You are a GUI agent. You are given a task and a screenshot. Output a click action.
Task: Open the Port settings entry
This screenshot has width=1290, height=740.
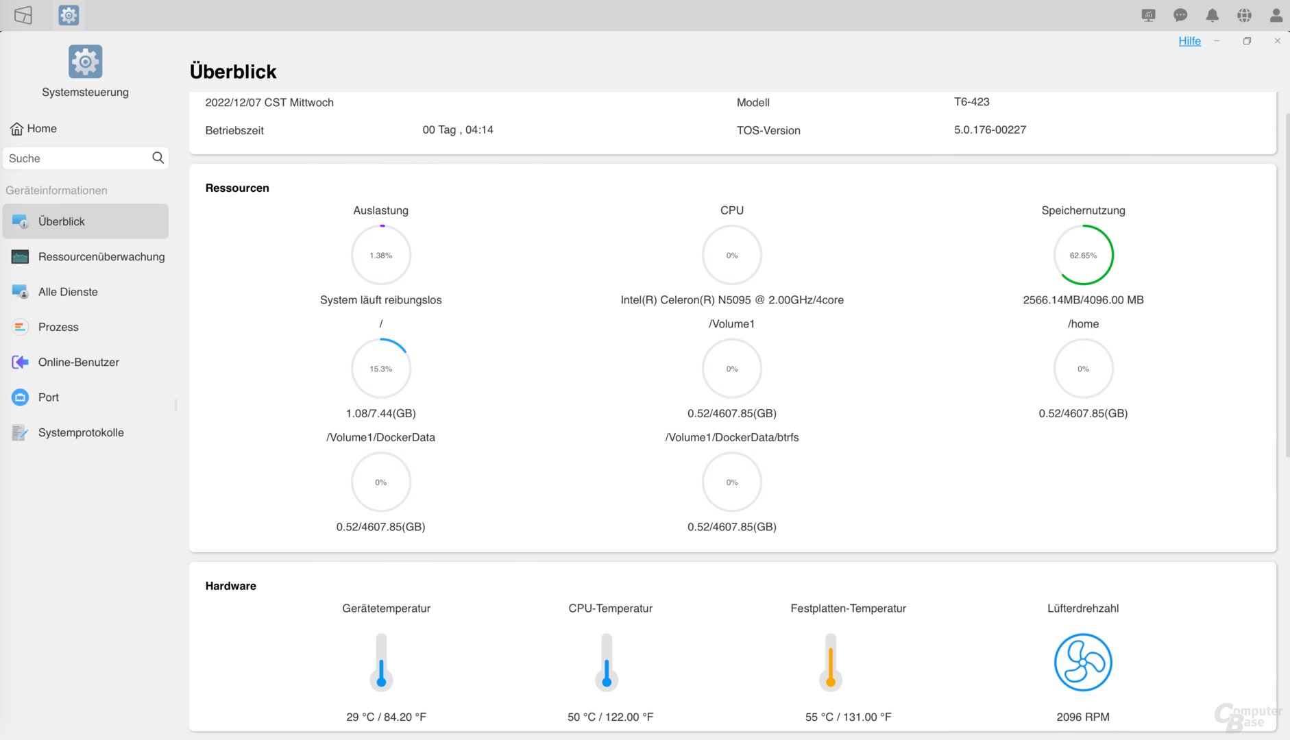pyautogui.click(x=48, y=397)
